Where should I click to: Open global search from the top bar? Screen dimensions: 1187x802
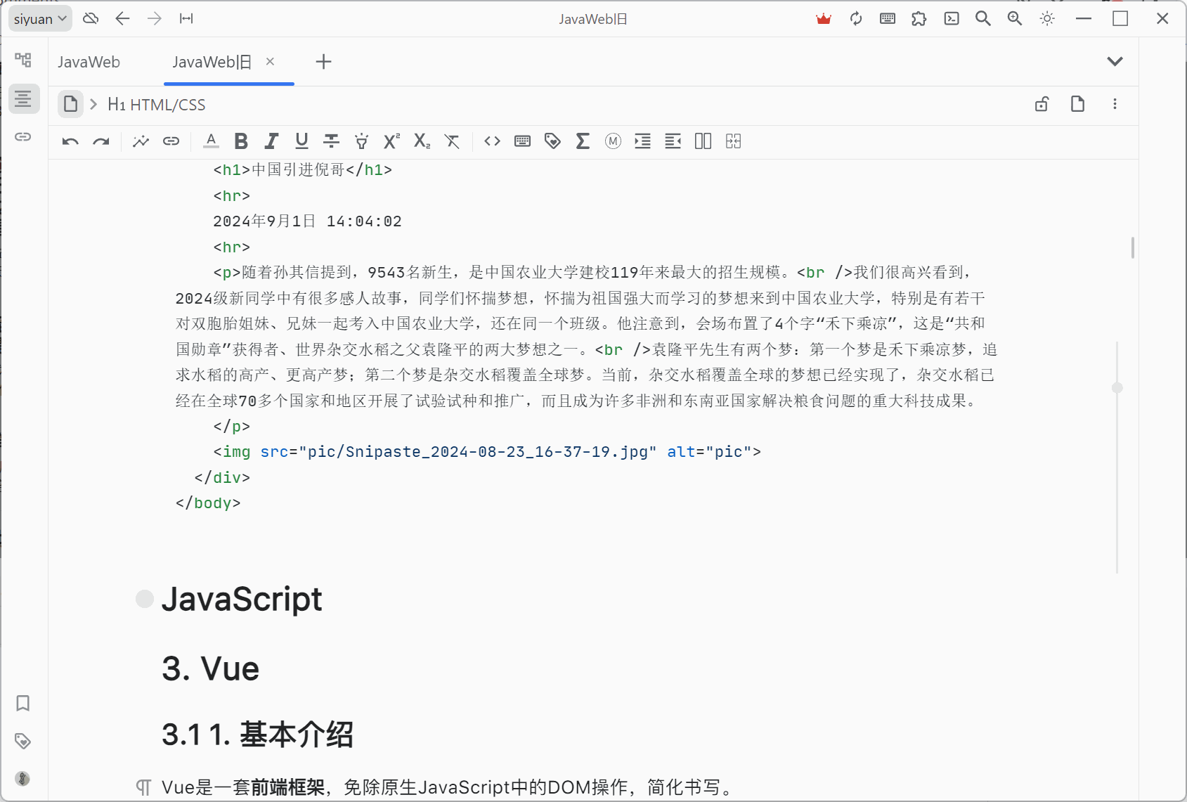pos(982,18)
